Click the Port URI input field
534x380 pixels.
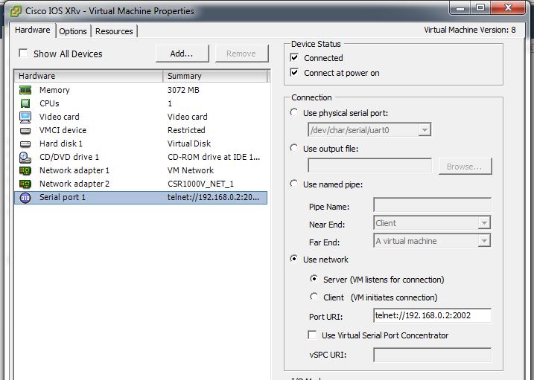[x=432, y=315]
